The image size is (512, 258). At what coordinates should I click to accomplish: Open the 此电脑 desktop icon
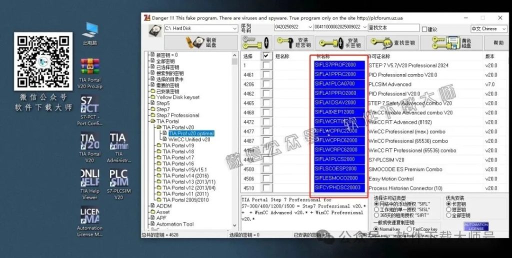(x=90, y=34)
